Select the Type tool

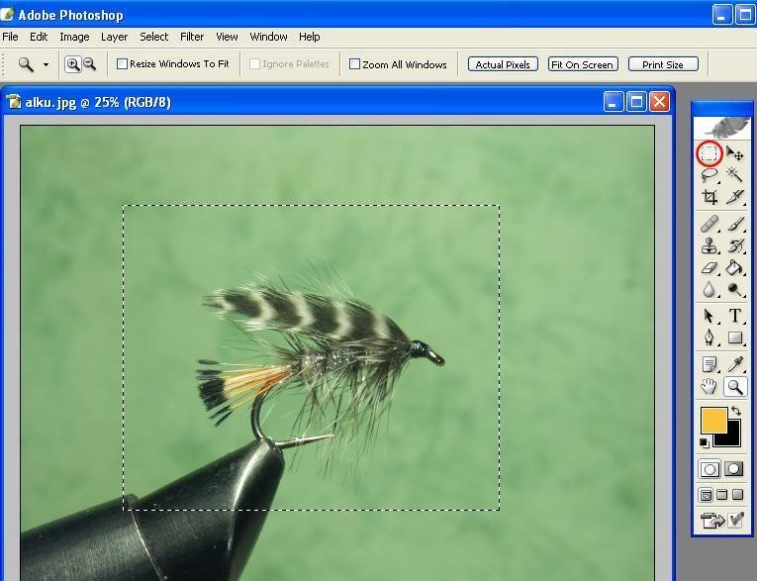pyautogui.click(x=735, y=316)
